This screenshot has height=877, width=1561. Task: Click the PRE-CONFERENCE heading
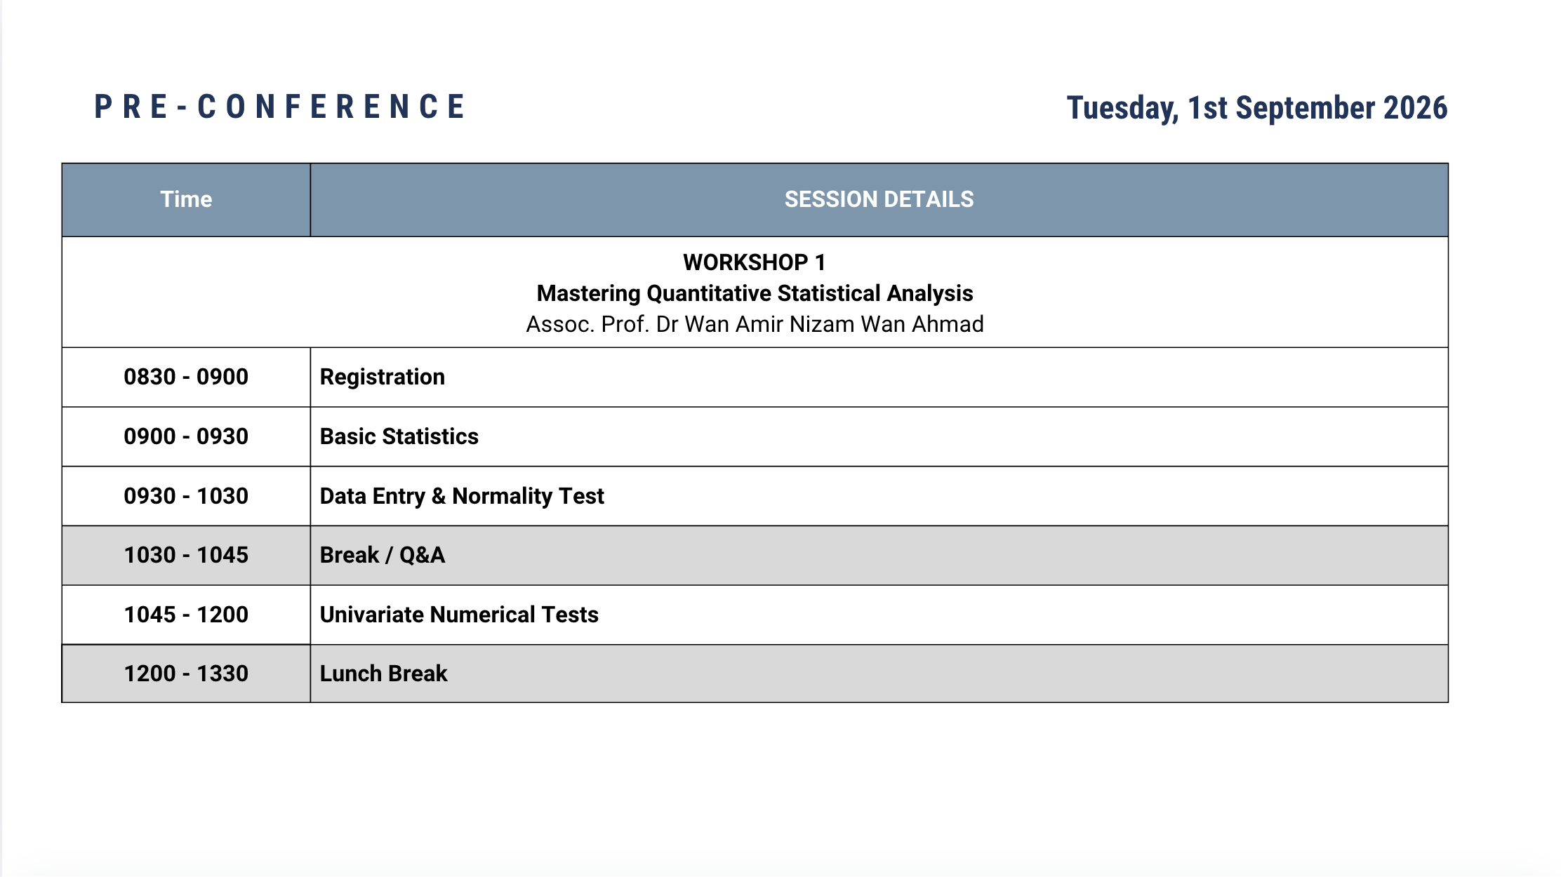(279, 107)
